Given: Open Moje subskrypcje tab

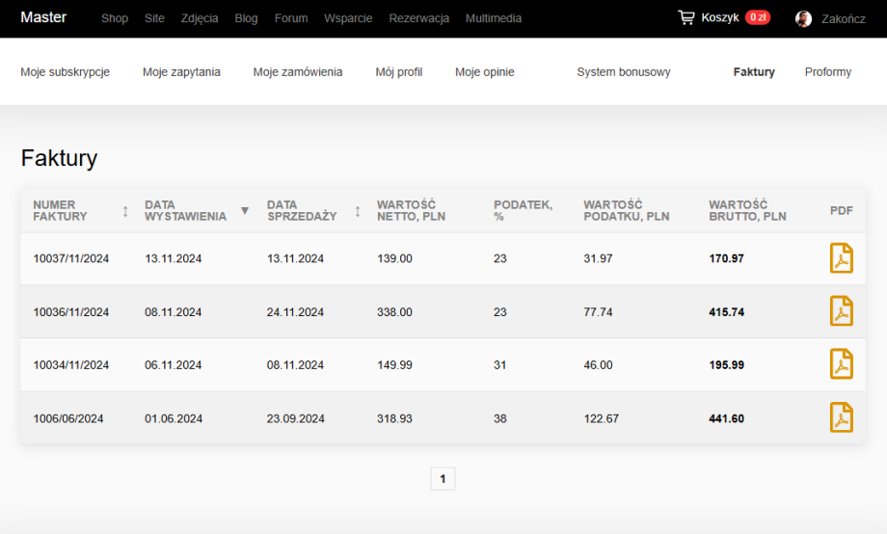Looking at the screenshot, I should coord(65,72).
